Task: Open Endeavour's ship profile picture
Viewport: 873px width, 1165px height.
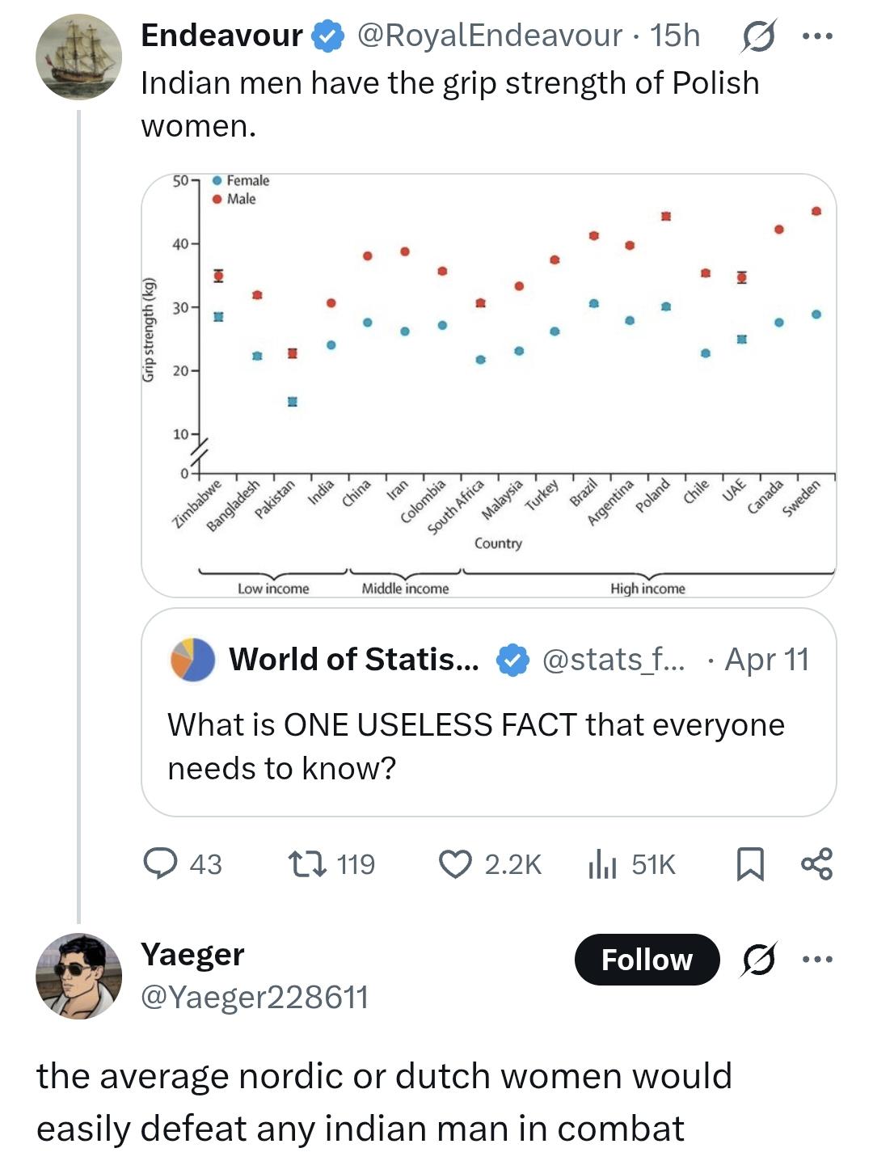Action: (x=78, y=57)
